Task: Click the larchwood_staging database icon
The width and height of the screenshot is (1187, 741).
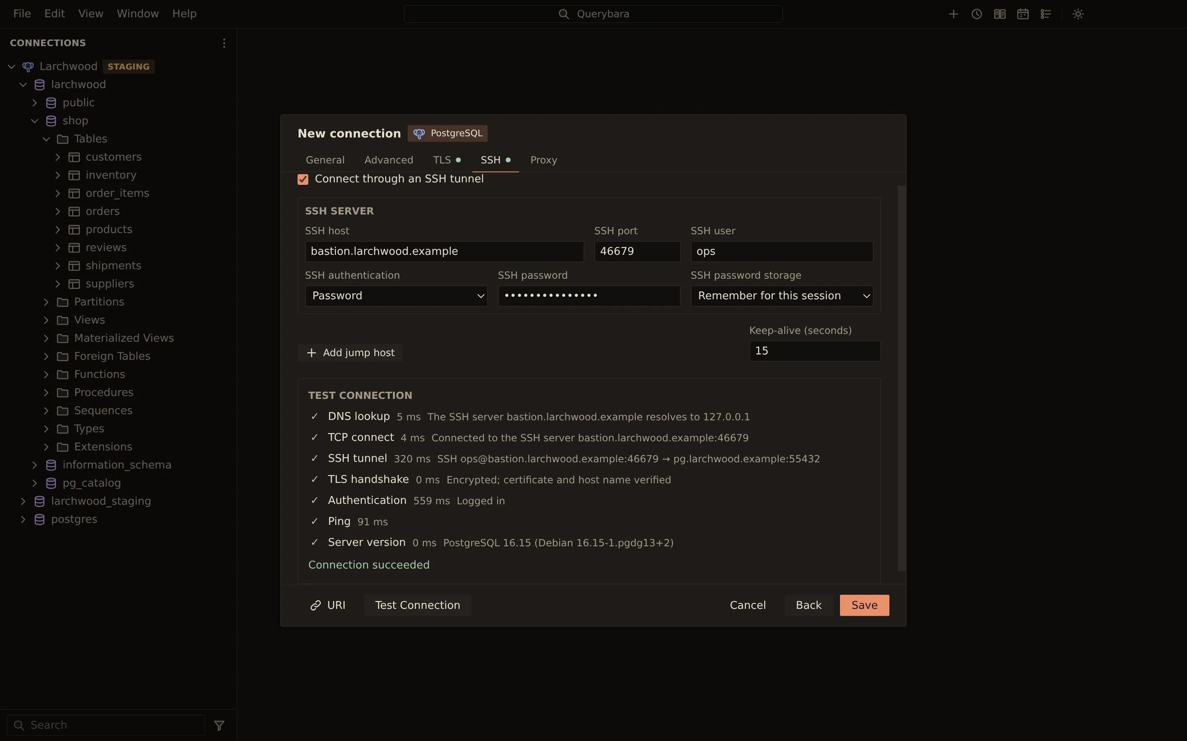Action: point(40,501)
